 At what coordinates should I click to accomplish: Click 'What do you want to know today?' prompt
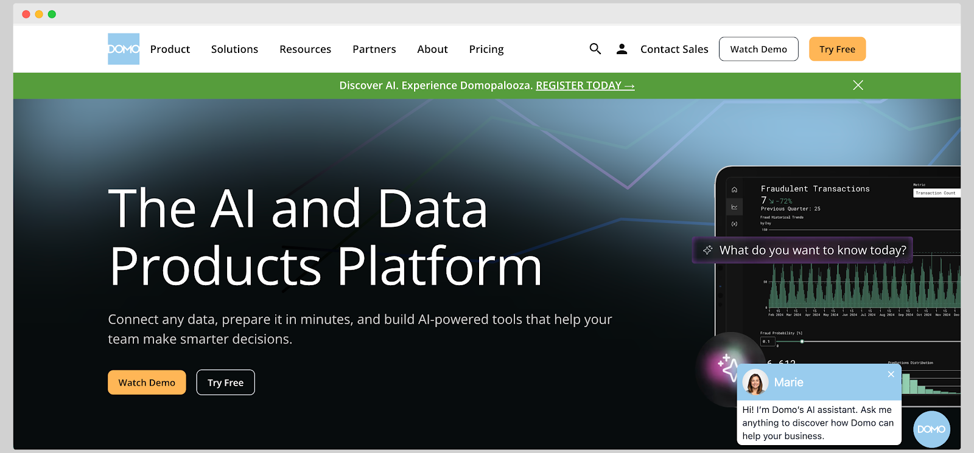[x=802, y=250]
